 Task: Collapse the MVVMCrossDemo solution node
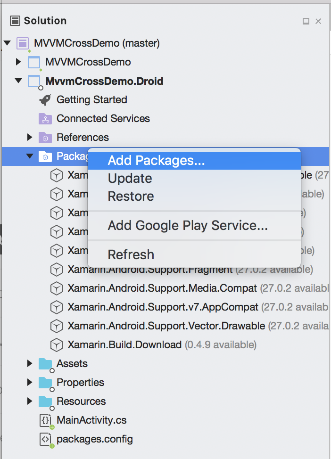pyautogui.click(x=7, y=43)
